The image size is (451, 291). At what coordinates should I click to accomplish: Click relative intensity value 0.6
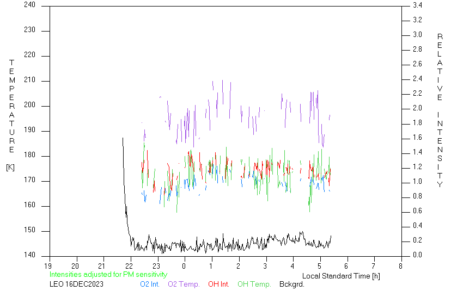click(417, 211)
